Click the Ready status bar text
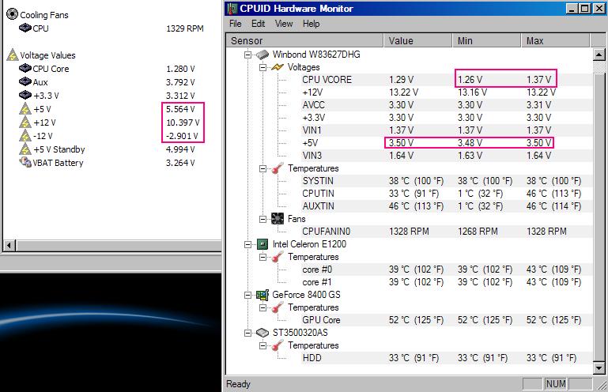This screenshot has height=392, width=608. pos(238,384)
